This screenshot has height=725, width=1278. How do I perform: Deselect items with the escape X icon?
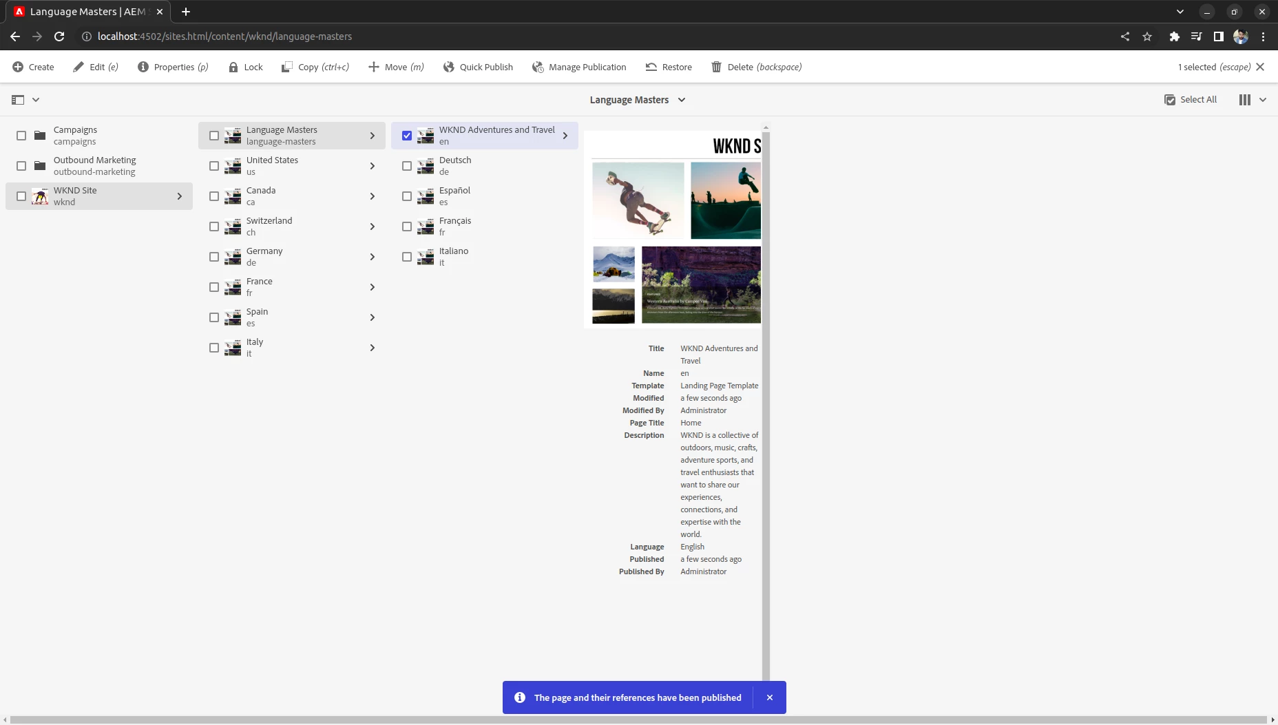click(1260, 67)
